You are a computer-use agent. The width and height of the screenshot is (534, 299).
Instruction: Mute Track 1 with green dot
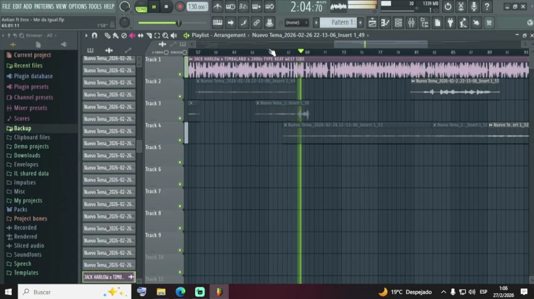point(180,74)
